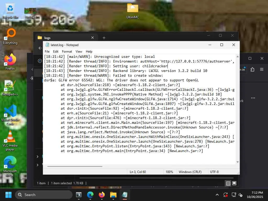Add a new File Explorer tab
This screenshot has width=268, height=201.
(x=104, y=38)
